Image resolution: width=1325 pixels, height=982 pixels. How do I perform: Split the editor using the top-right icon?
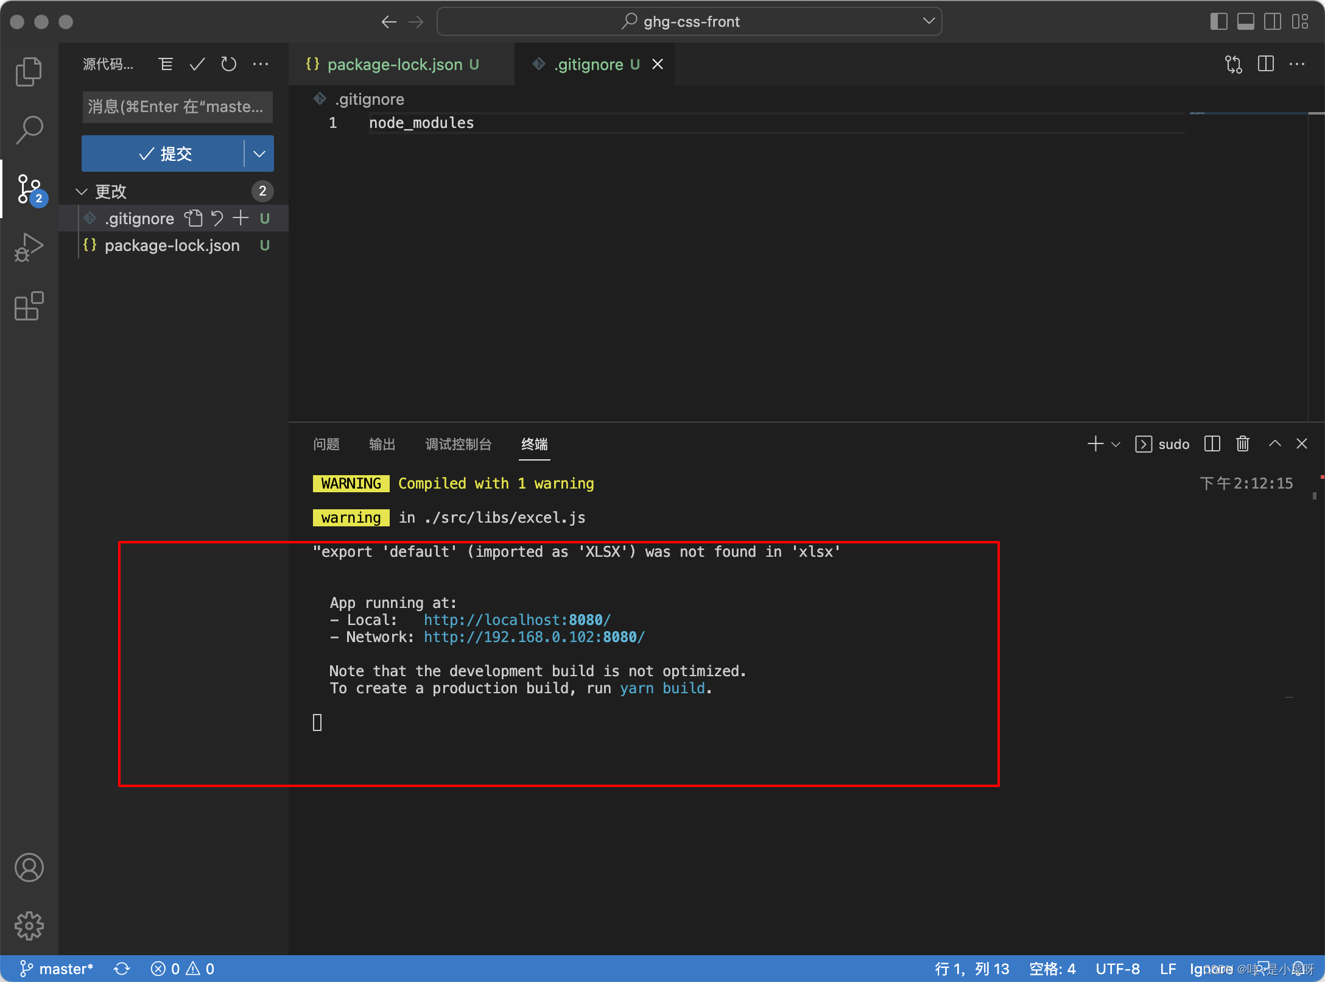(1266, 64)
